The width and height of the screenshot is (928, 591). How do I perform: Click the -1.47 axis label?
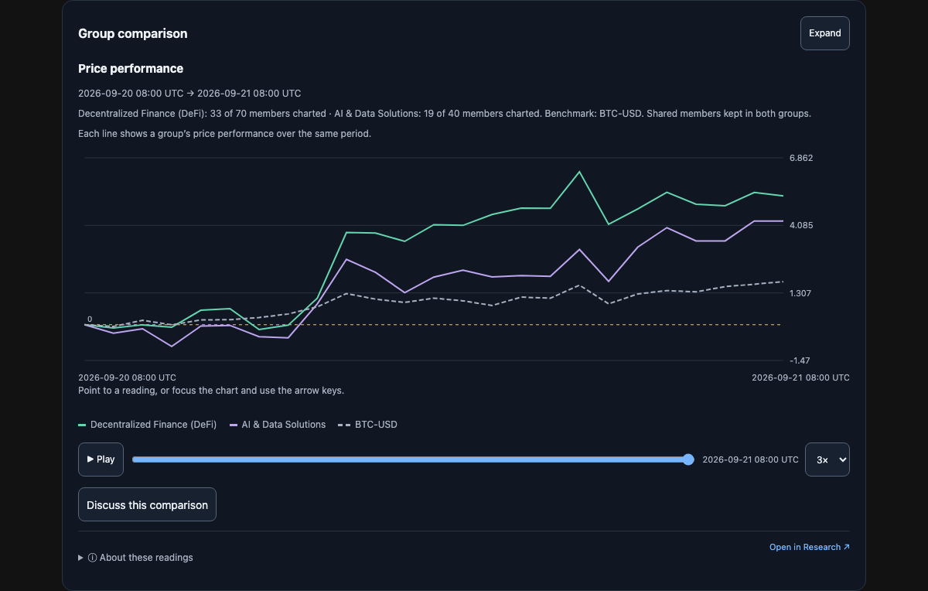[800, 360]
